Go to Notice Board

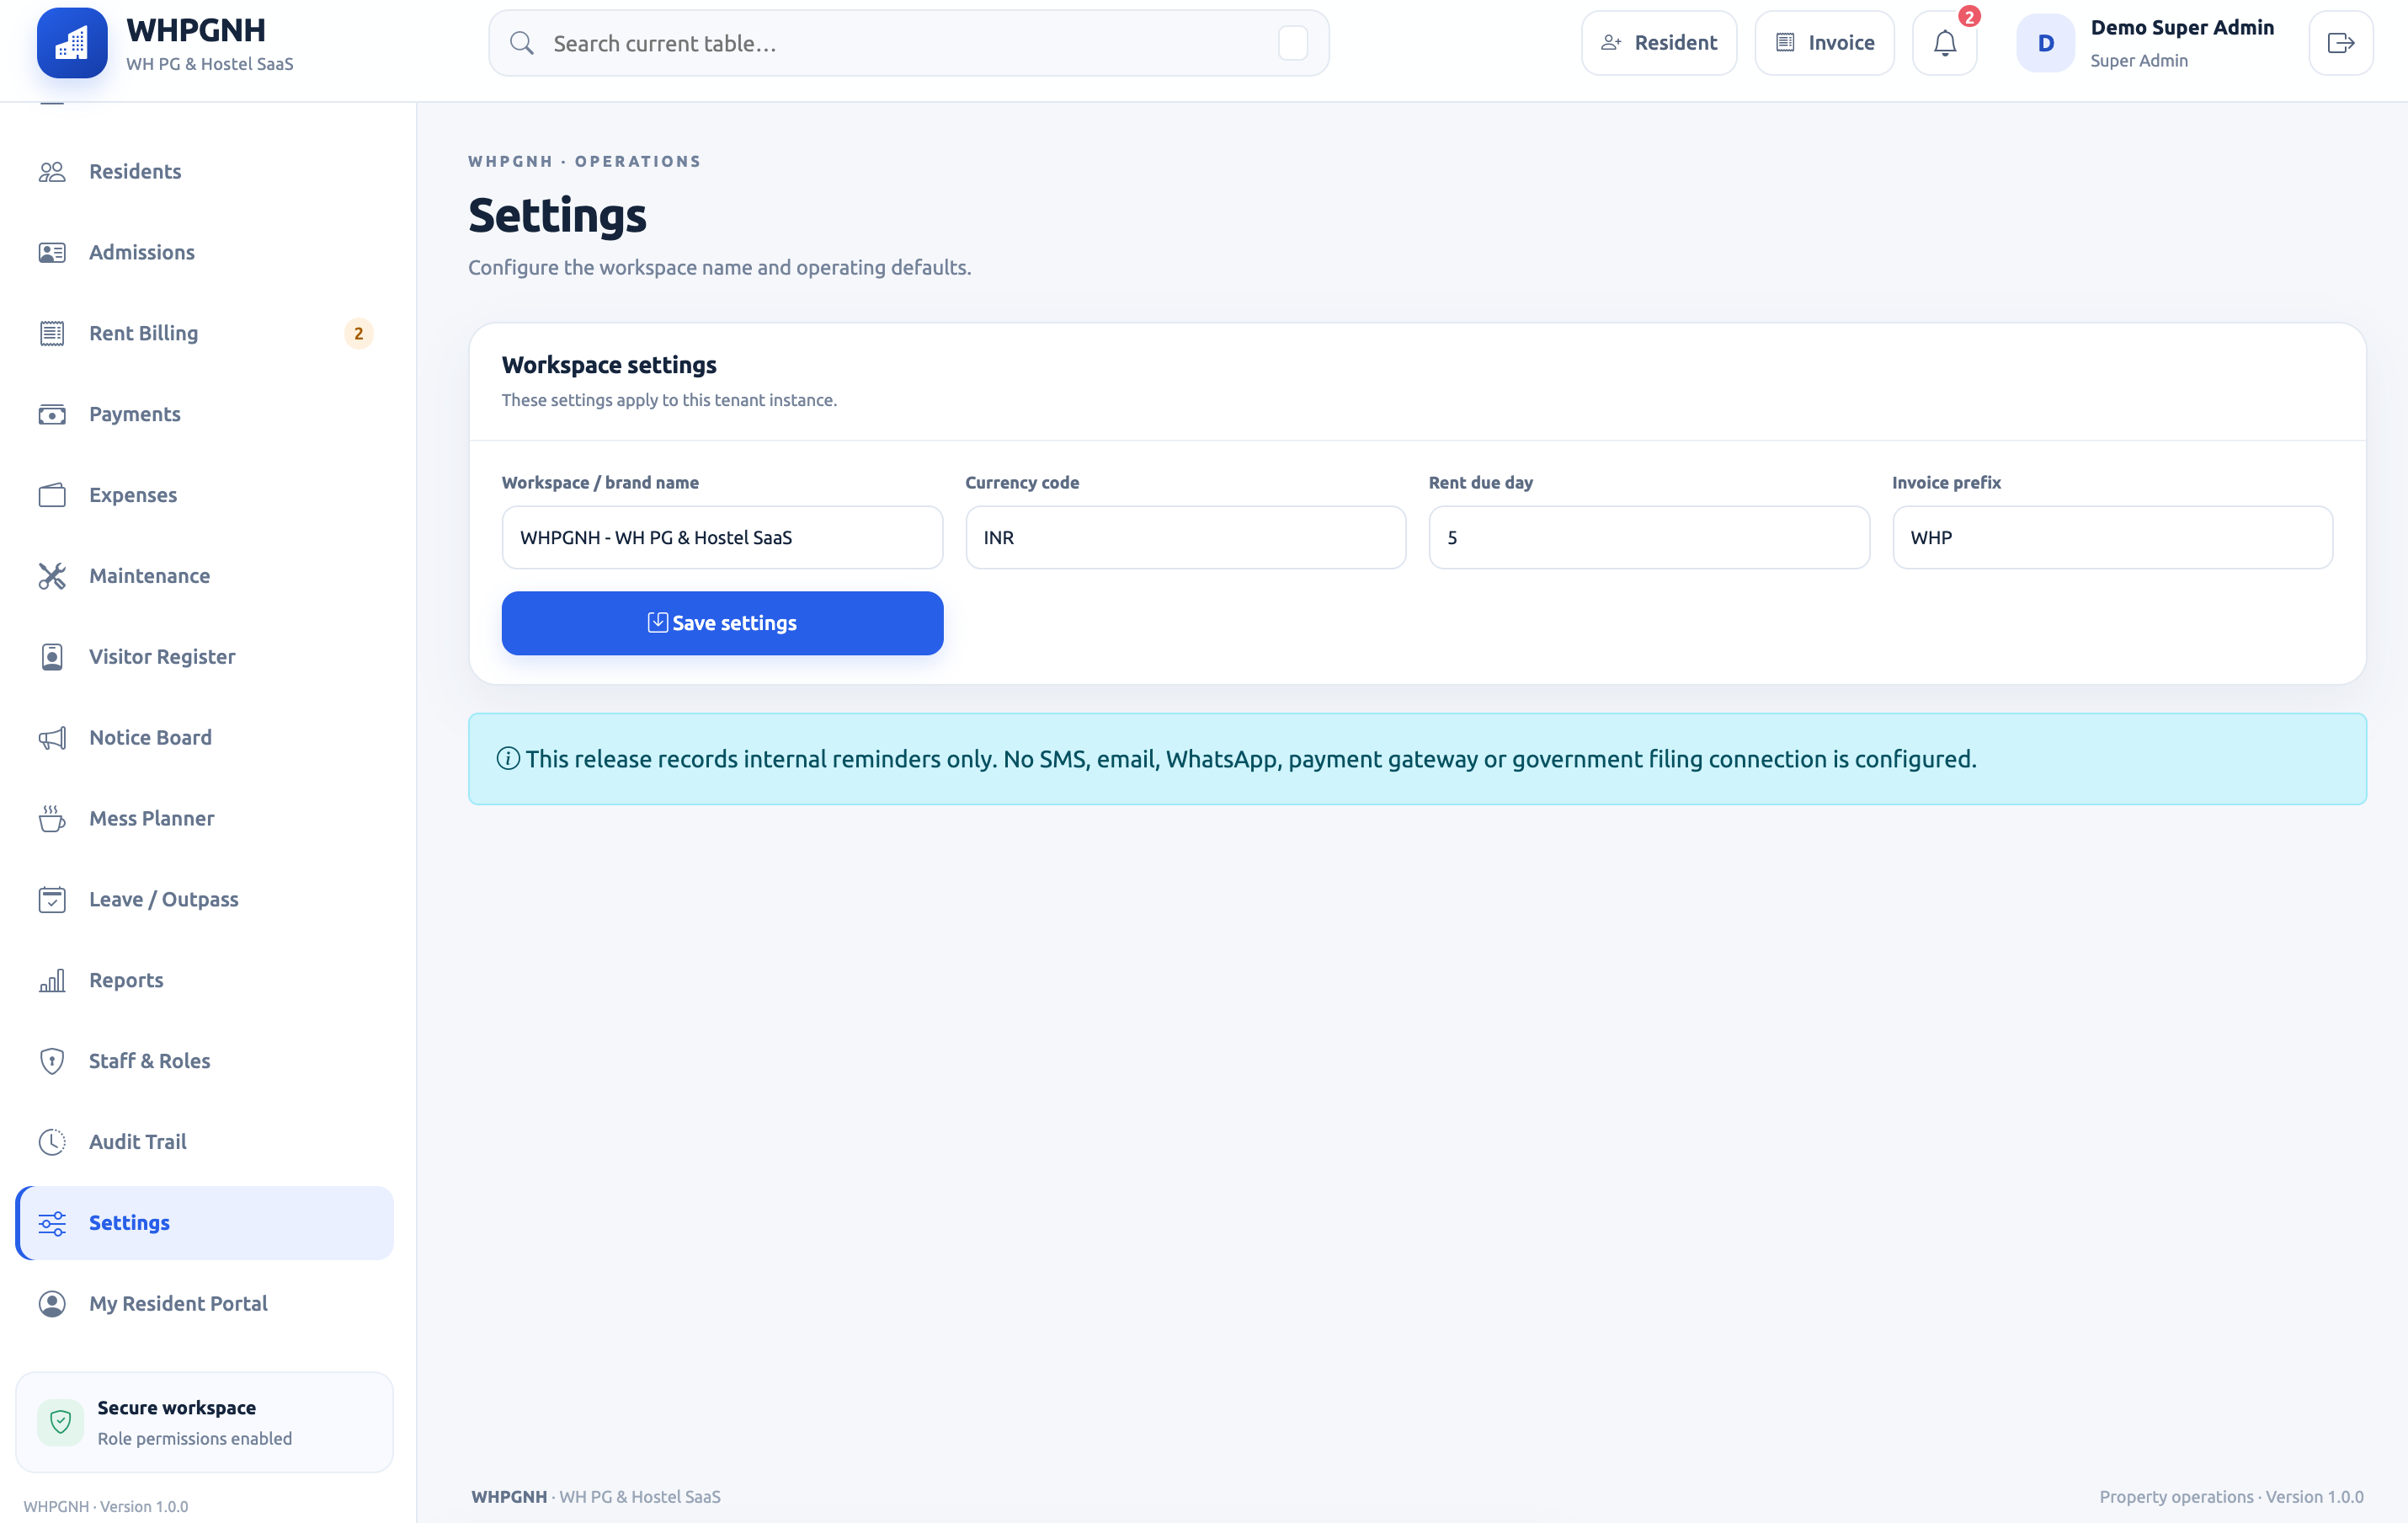(x=205, y=737)
